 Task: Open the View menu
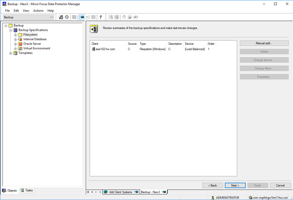26,11
